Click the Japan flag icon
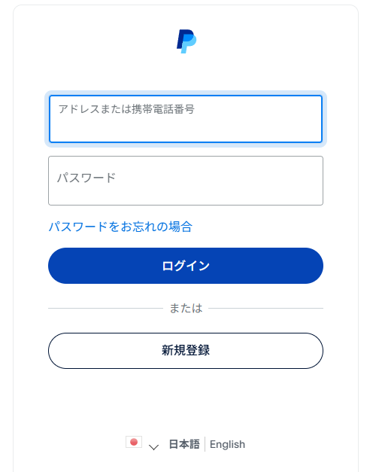The image size is (382, 472). 134,442
